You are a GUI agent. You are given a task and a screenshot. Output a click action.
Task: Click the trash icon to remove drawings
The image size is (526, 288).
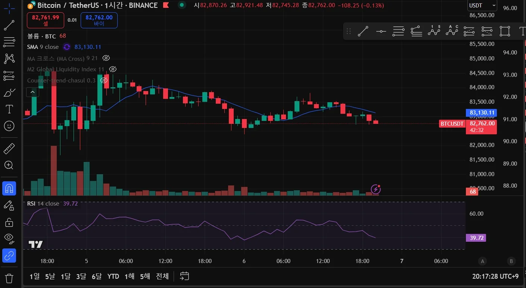point(9,278)
